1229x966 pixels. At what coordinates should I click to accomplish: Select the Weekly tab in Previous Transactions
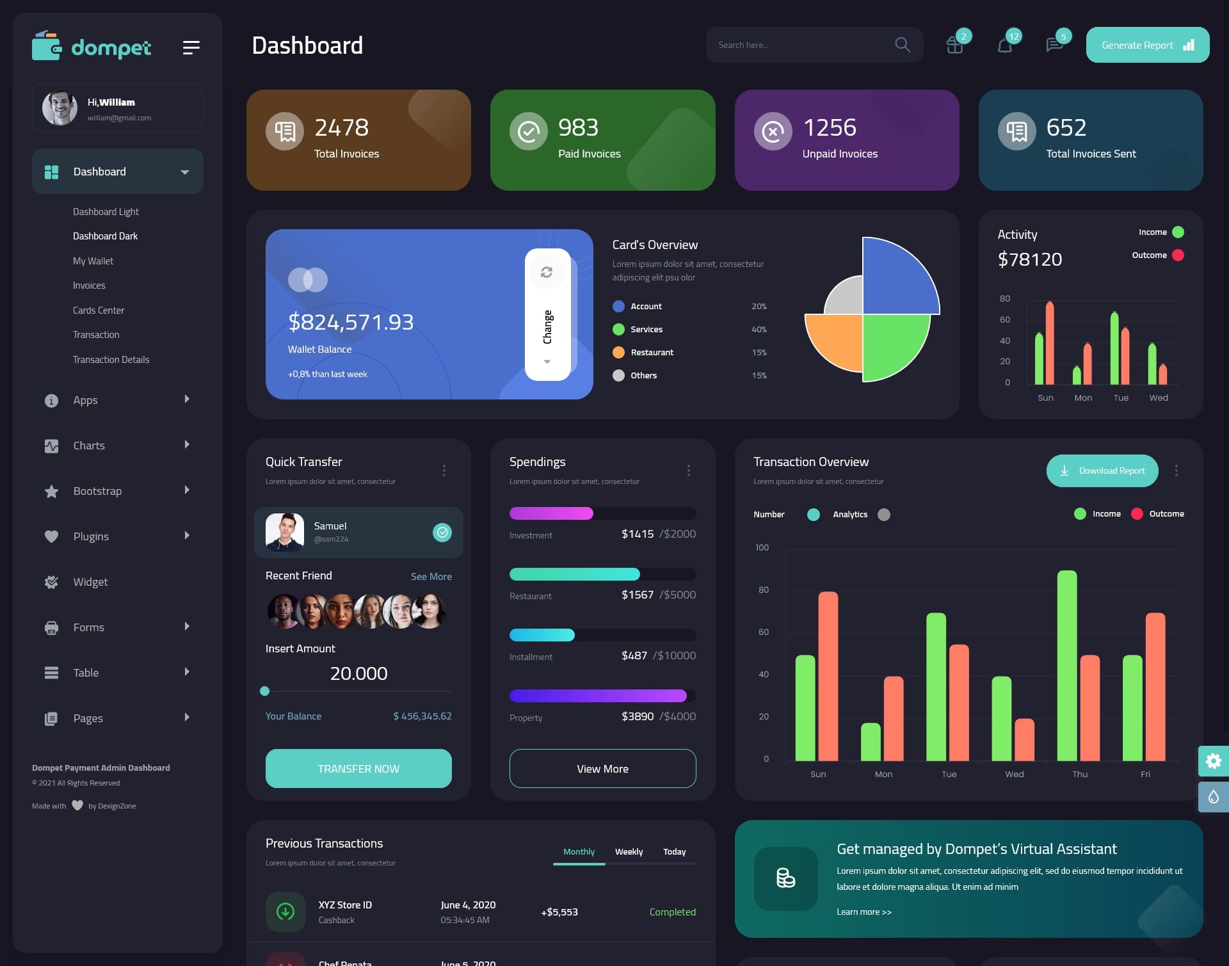pyautogui.click(x=629, y=851)
